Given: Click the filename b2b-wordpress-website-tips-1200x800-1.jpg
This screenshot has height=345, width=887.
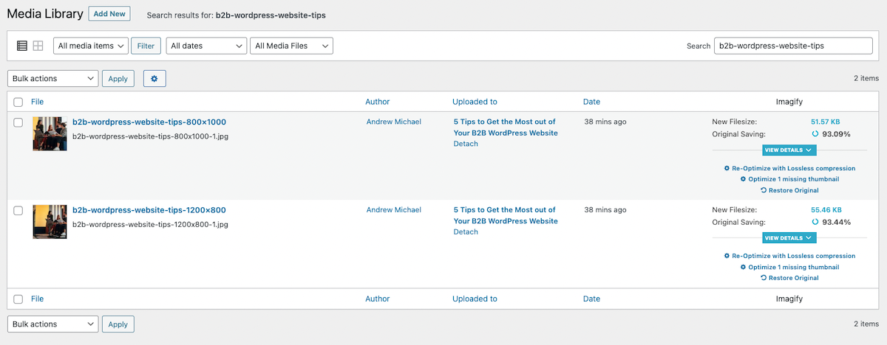Looking at the screenshot, I should [x=150, y=224].
